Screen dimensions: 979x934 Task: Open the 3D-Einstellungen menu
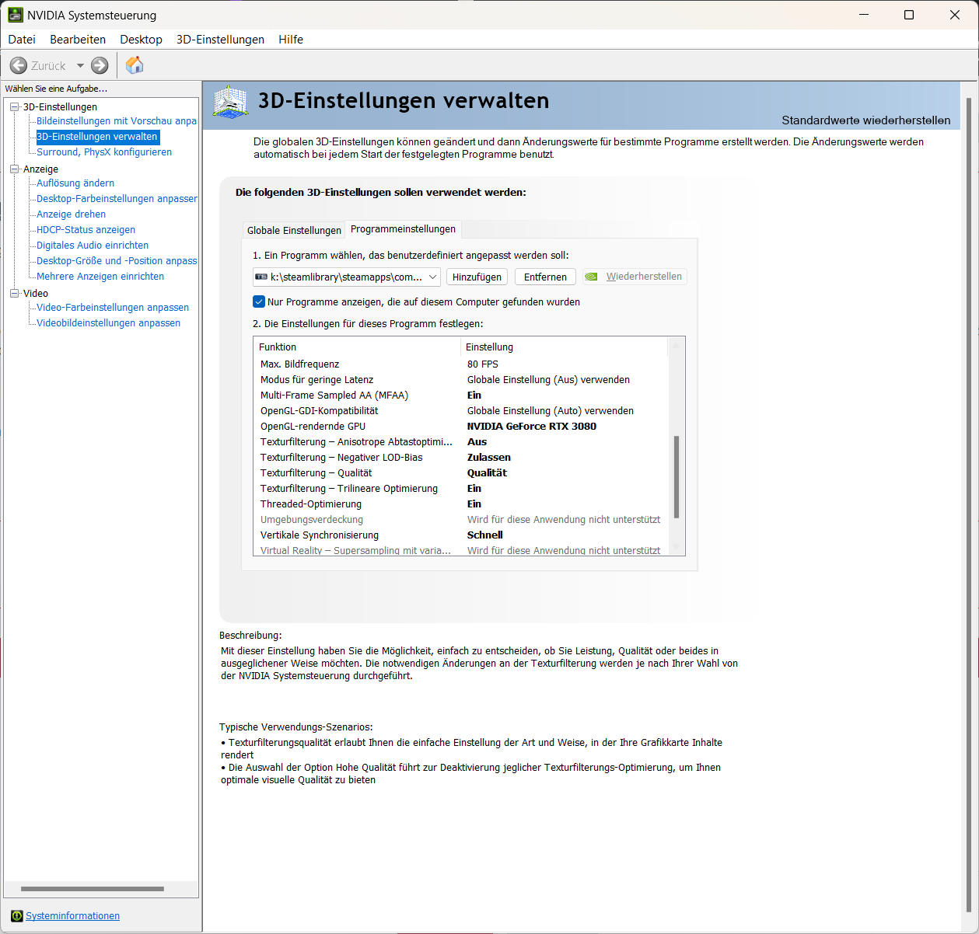click(x=220, y=40)
